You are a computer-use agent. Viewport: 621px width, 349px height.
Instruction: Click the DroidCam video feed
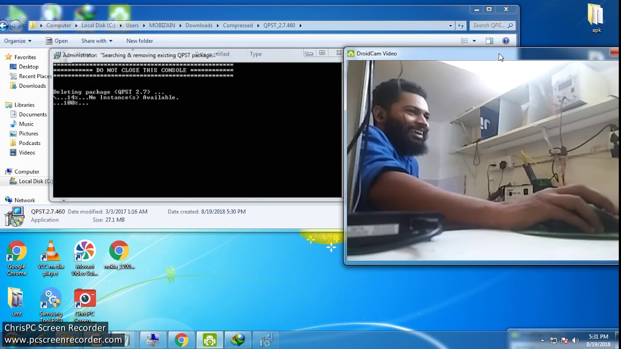[x=483, y=160]
